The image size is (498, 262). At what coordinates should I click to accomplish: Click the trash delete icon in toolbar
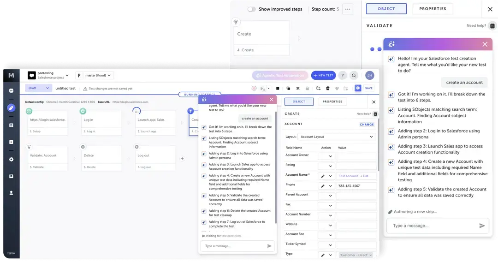[328, 88]
